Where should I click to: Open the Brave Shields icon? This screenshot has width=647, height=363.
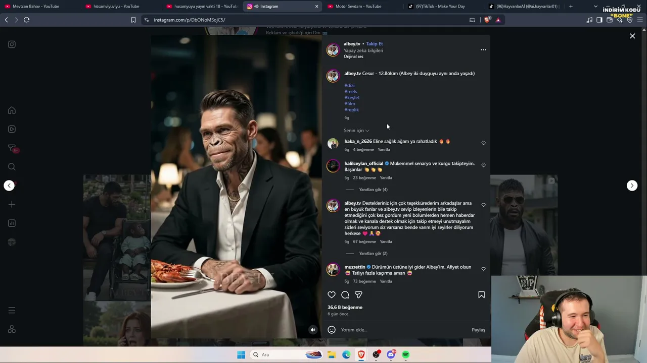(487, 20)
